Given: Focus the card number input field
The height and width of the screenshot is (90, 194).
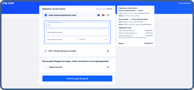Looking at the screenshot, I should [x=77, y=25].
